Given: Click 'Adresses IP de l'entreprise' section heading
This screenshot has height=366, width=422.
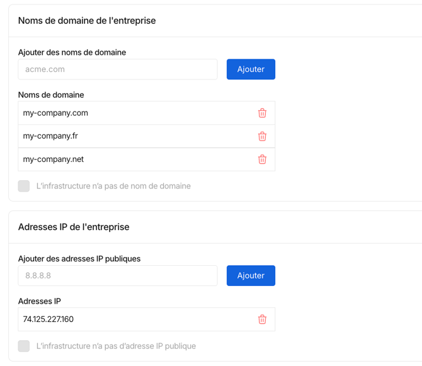Looking at the screenshot, I should coord(74,227).
